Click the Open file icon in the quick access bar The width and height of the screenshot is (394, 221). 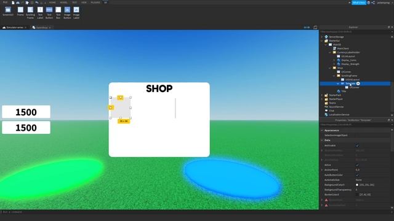[18, 2]
